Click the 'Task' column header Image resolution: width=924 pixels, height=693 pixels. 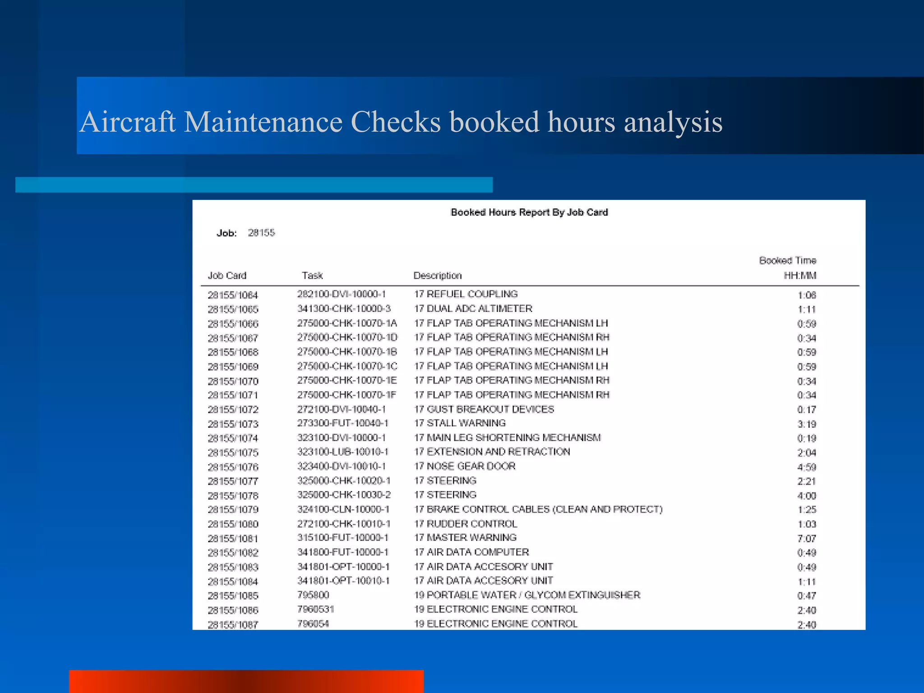click(x=312, y=276)
